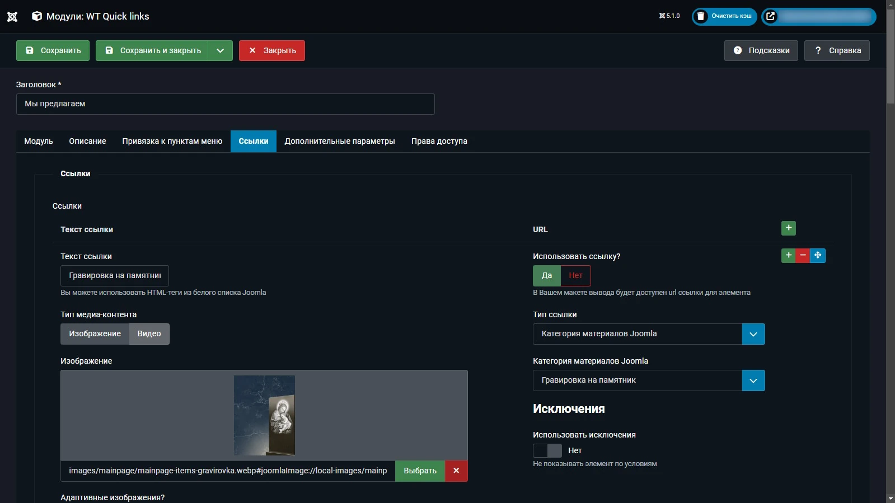Click the Joomla logo icon
This screenshot has height=503, width=895.
coord(12,16)
